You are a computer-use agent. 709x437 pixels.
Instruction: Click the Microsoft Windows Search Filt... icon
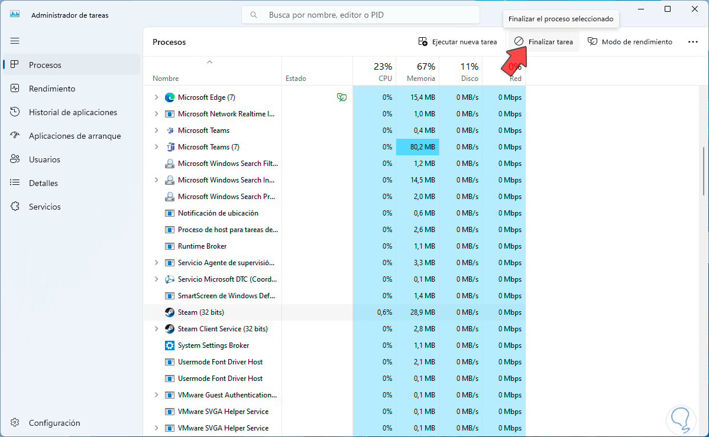tap(170, 164)
